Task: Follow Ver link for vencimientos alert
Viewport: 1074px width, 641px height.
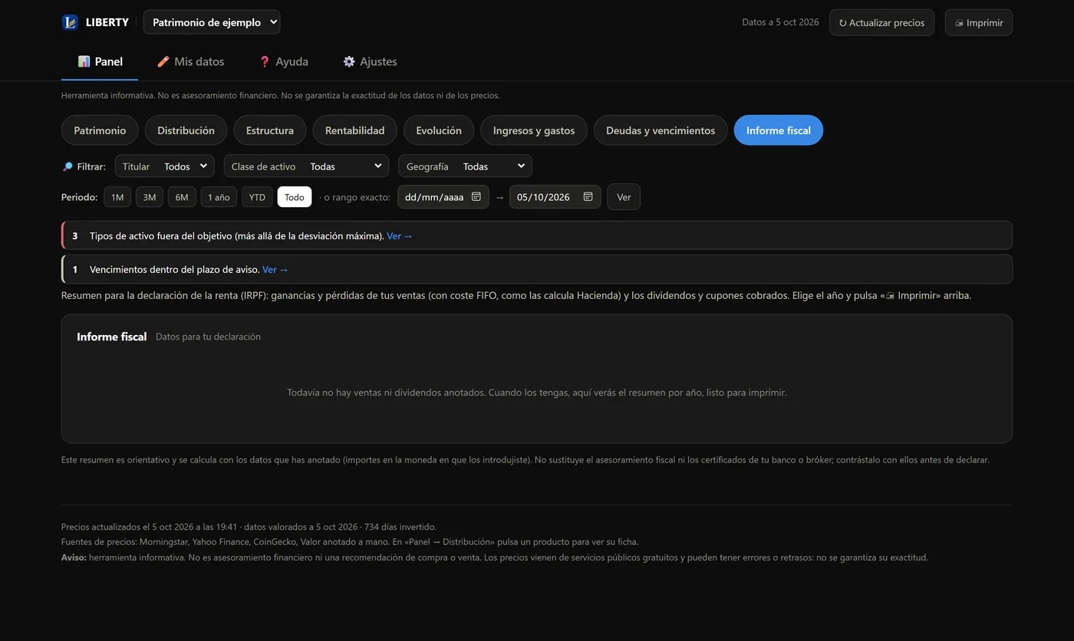Action: point(275,270)
